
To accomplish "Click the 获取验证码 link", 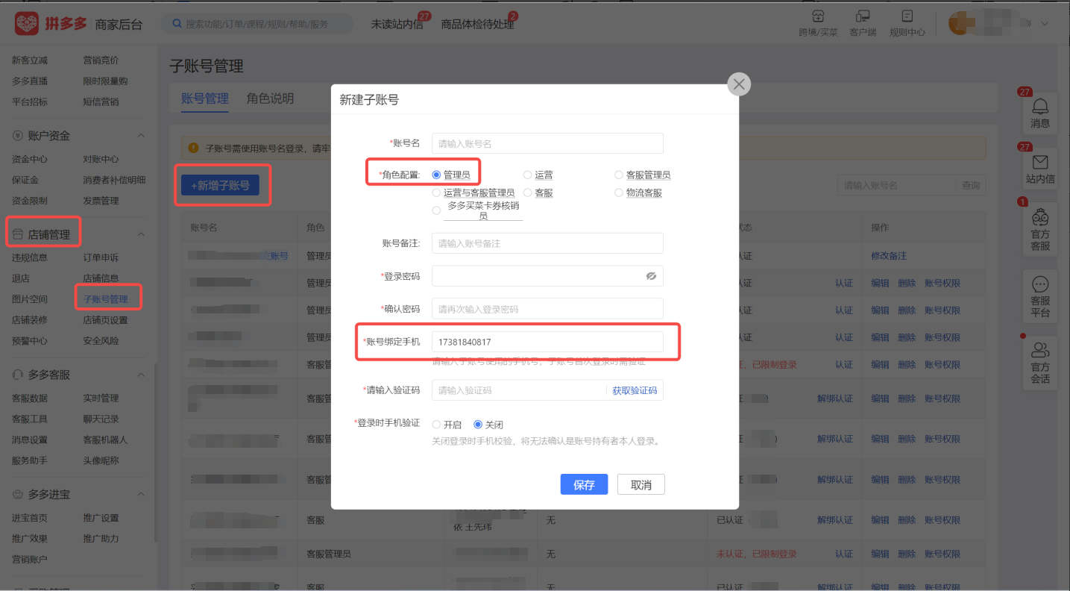I will point(635,390).
